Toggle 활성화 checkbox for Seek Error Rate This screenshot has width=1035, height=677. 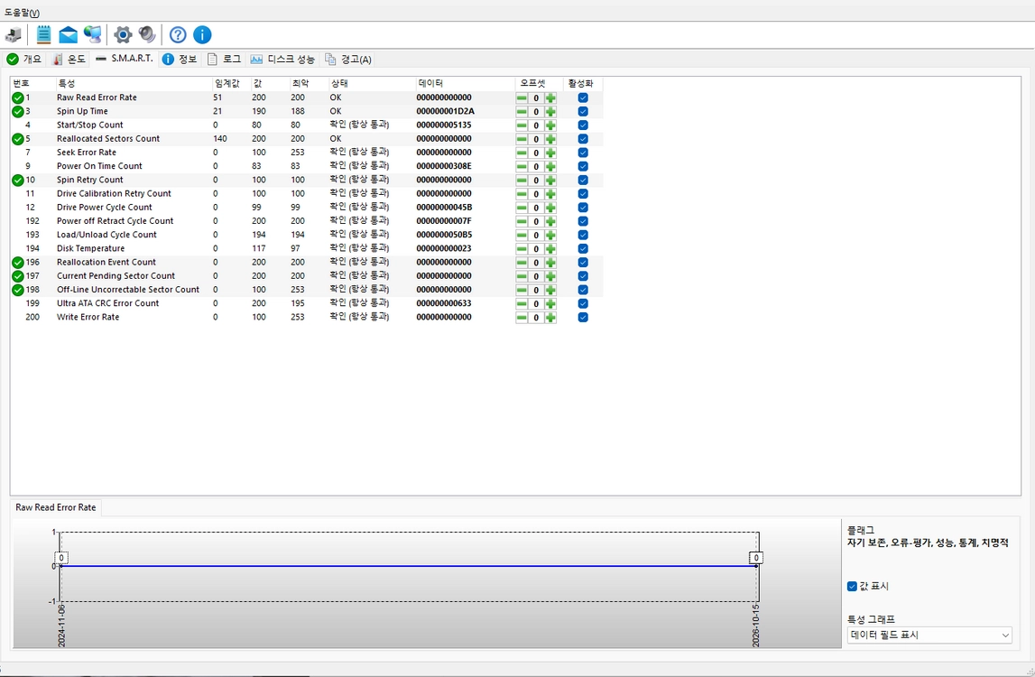pos(583,153)
